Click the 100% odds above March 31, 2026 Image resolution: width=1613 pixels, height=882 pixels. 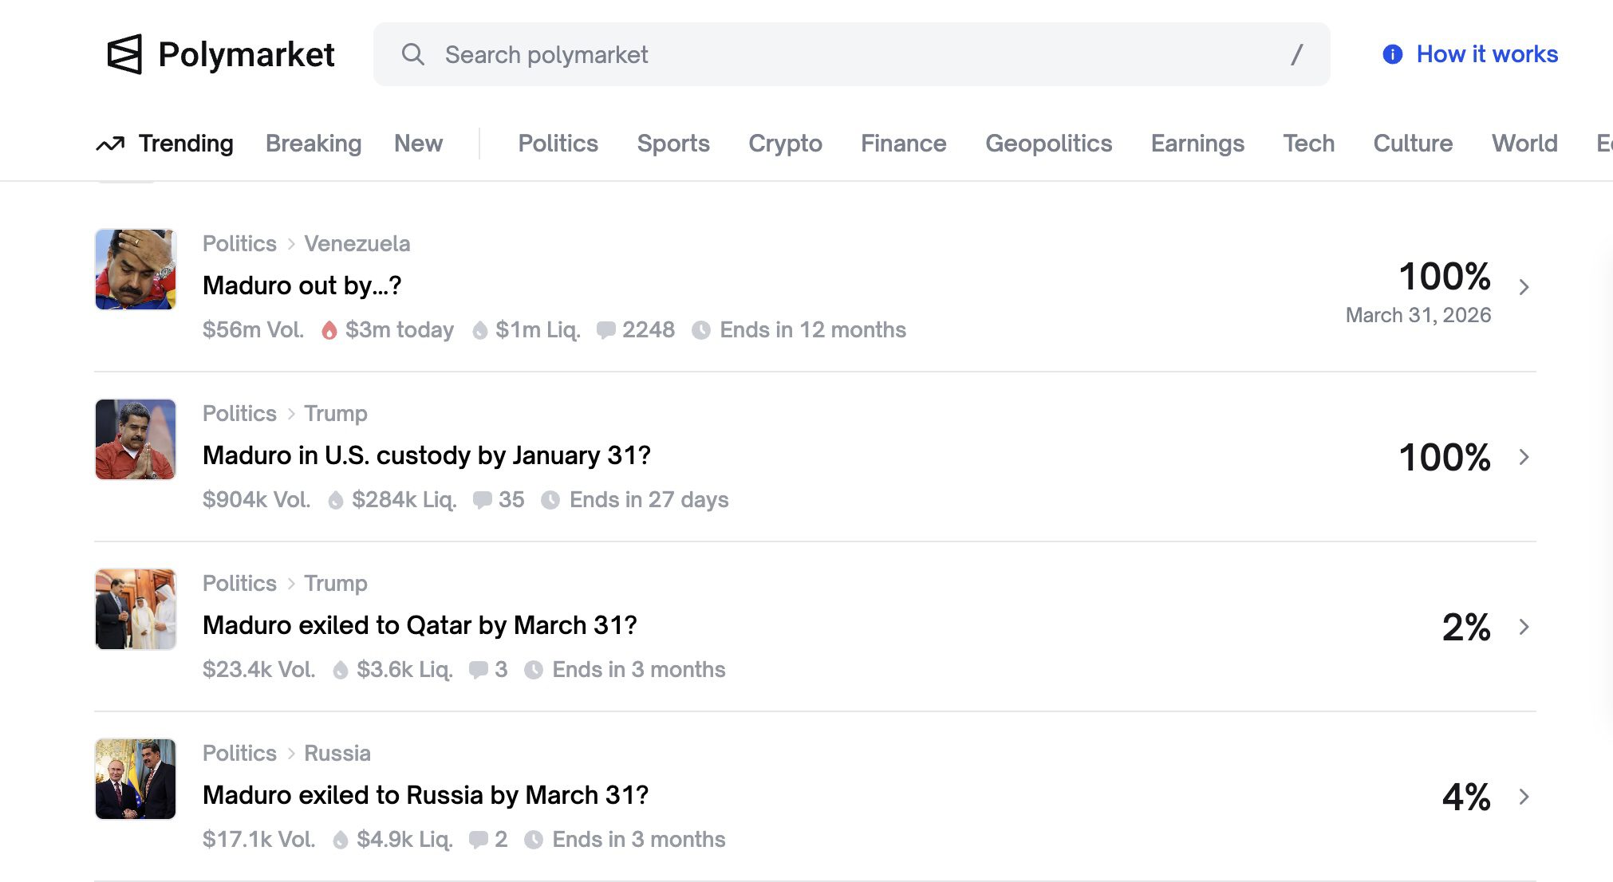pyautogui.click(x=1445, y=277)
